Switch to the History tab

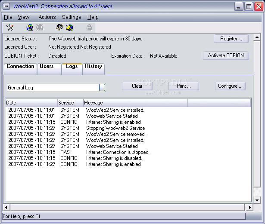click(x=94, y=69)
